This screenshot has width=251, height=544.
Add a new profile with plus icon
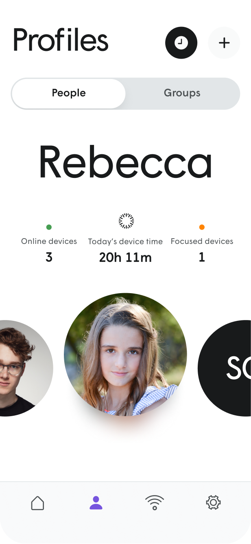[x=224, y=43]
